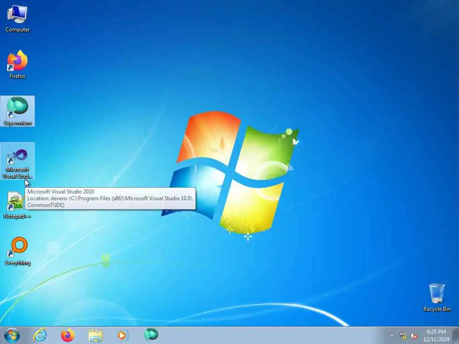Launch Supermium from the taskbar
Viewport: 459px width, 344px height.
151,335
